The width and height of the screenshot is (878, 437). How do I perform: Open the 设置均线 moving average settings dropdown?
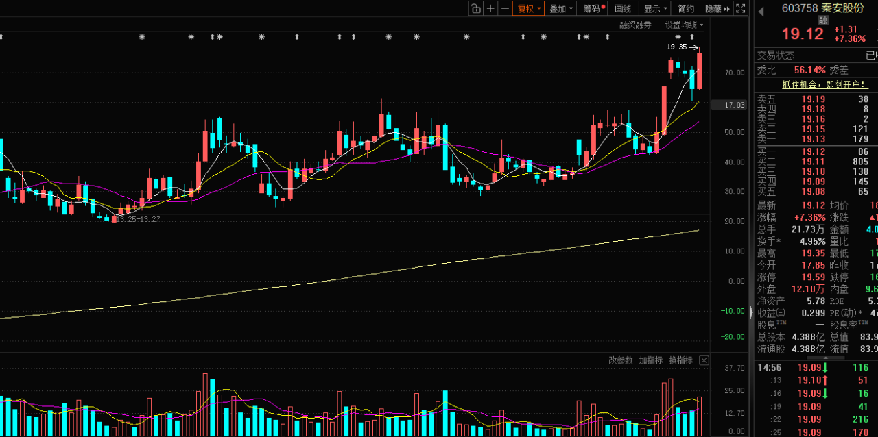(684, 25)
